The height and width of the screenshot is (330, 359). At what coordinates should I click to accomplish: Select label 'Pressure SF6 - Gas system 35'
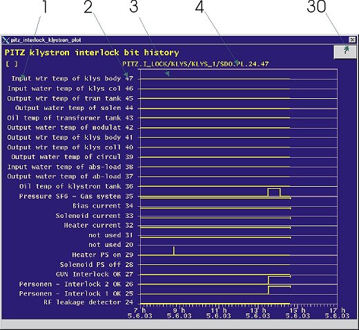[76, 196]
